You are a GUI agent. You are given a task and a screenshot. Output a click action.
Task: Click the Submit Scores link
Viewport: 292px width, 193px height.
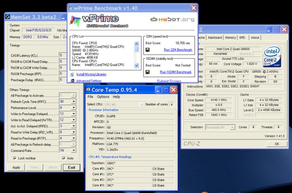click(x=169, y=81)
